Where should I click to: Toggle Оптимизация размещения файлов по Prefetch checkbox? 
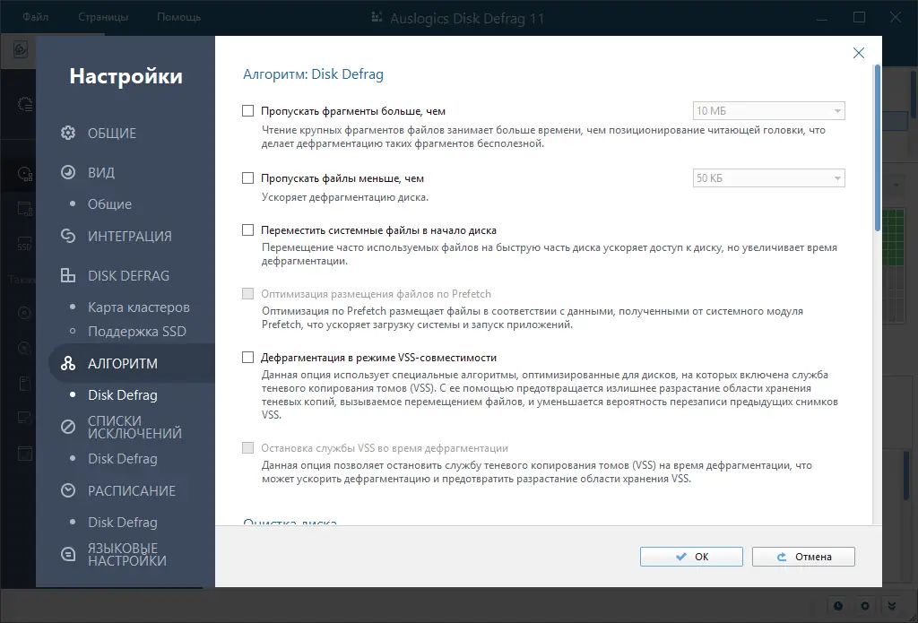pyautogui.click(x=247, y=294)
